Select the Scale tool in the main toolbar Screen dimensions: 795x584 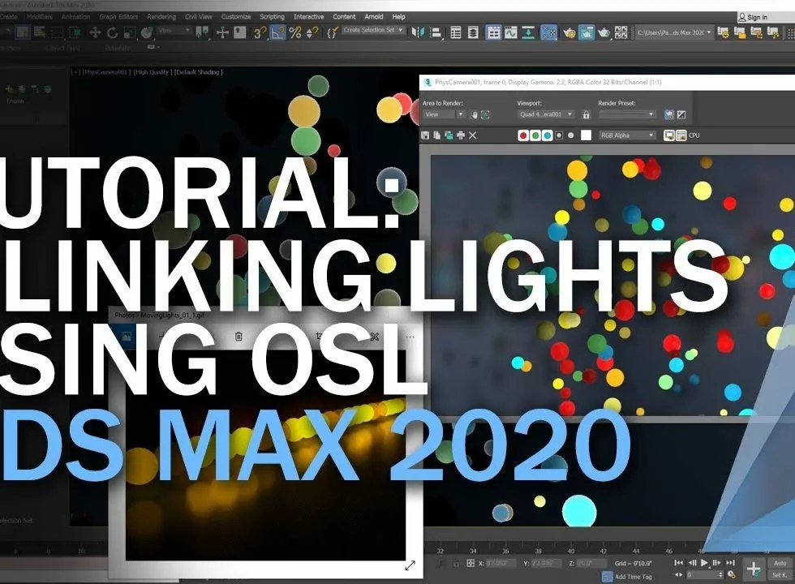coord(130,33)
